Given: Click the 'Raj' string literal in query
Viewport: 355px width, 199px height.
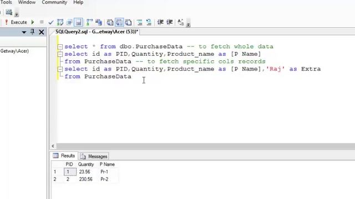Looking at the screenshot, I should (275, 69).
